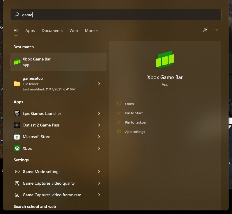Click the search box containing 'game'
Viewport: 232px width, 214px height.
click(116, 15)
